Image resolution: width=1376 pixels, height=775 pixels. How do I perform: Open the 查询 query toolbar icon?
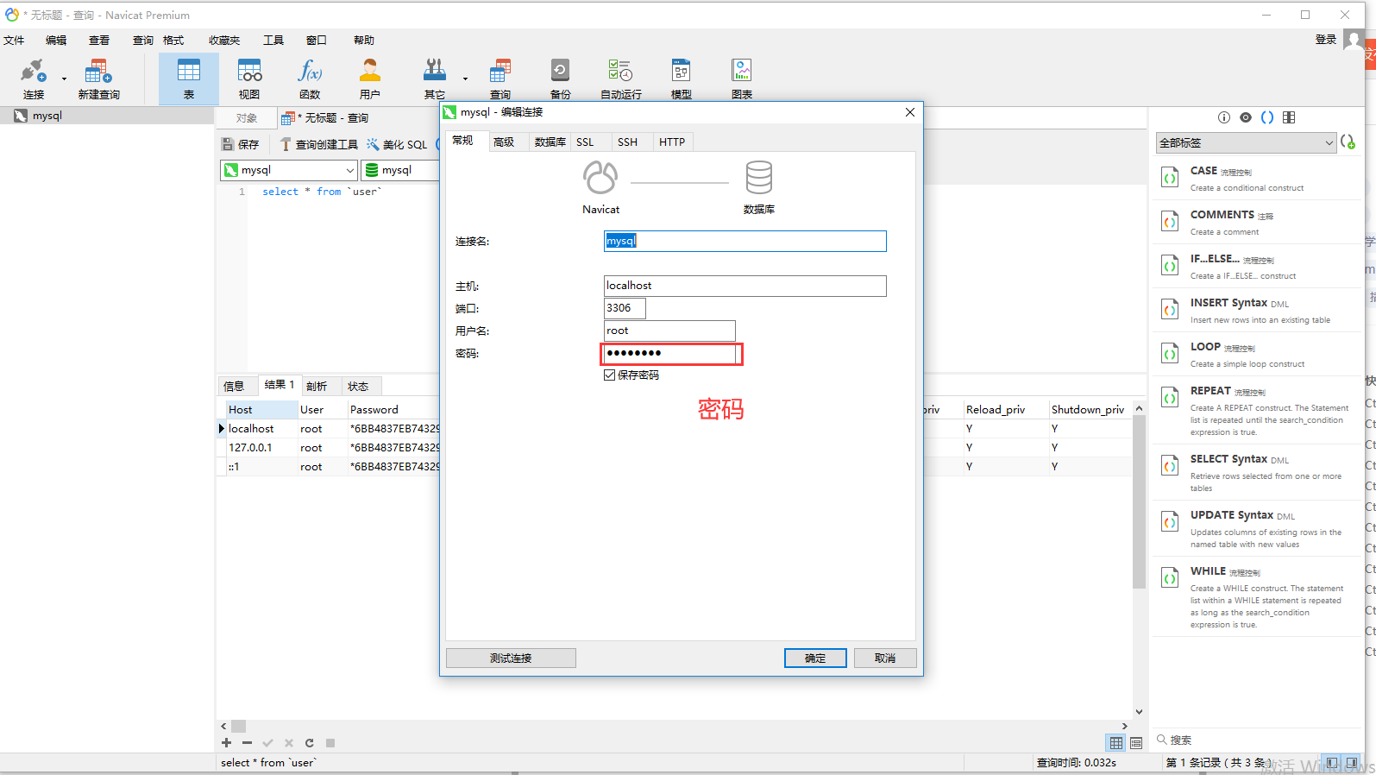coord(500,79)
